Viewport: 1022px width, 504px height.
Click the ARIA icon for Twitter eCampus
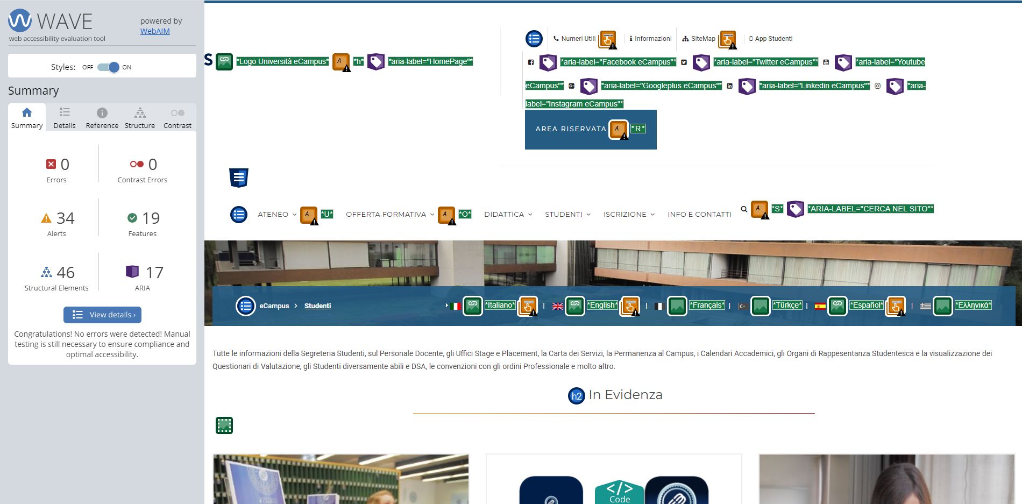pos(701,63)
